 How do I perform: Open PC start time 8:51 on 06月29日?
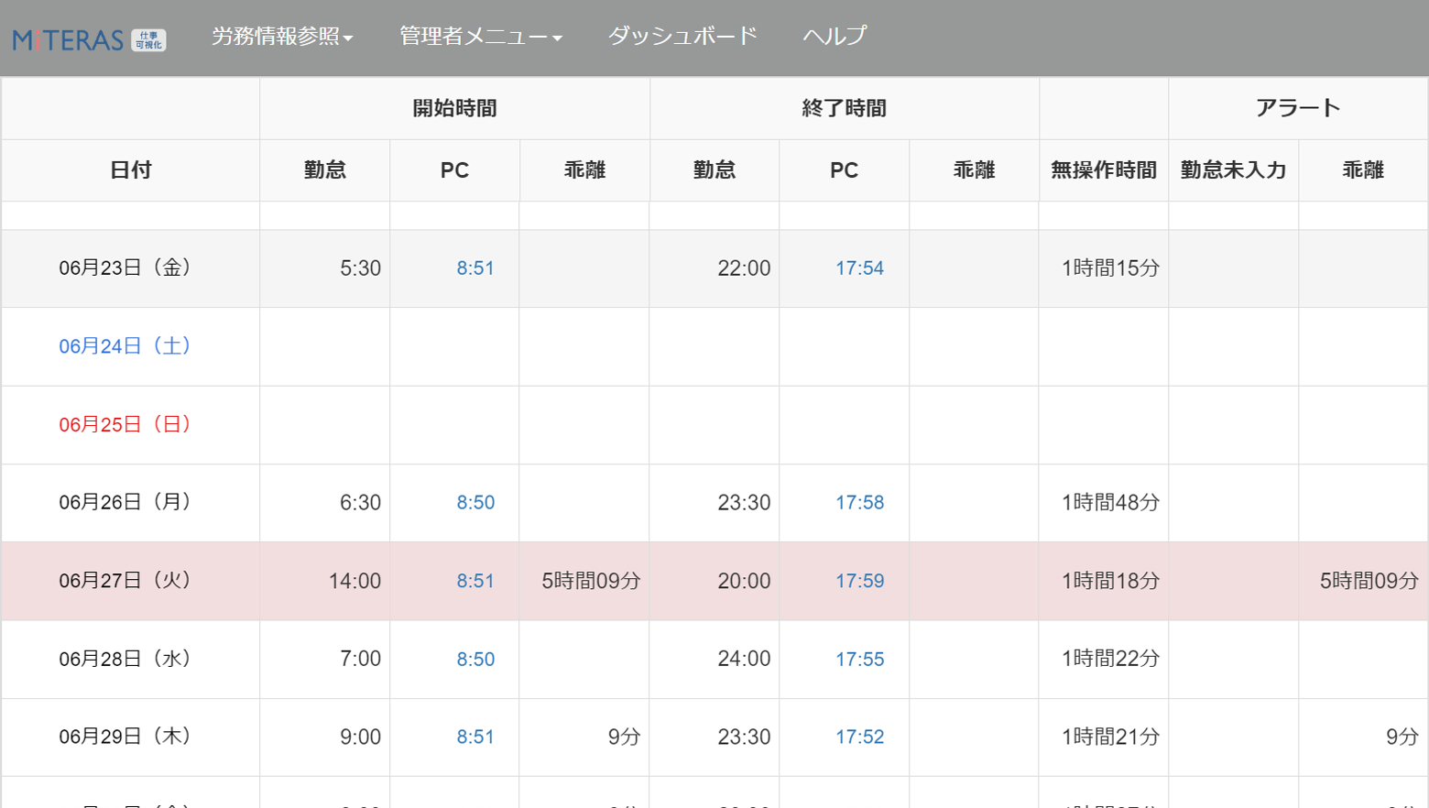pos(475,737)
